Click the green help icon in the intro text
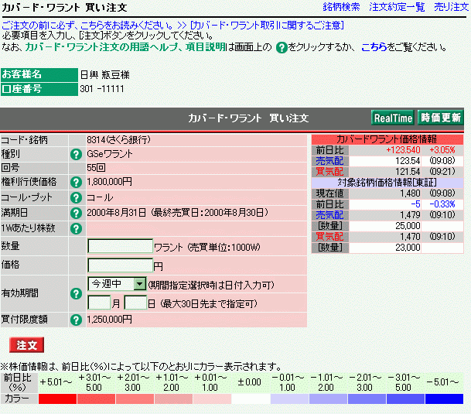 282,47
